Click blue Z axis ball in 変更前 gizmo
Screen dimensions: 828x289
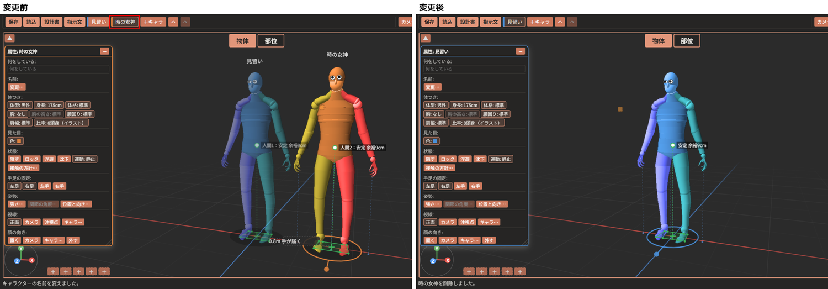17,260
